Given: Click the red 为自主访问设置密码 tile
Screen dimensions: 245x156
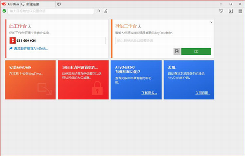Looking at the screenshot, I should [x=83, y=80].
